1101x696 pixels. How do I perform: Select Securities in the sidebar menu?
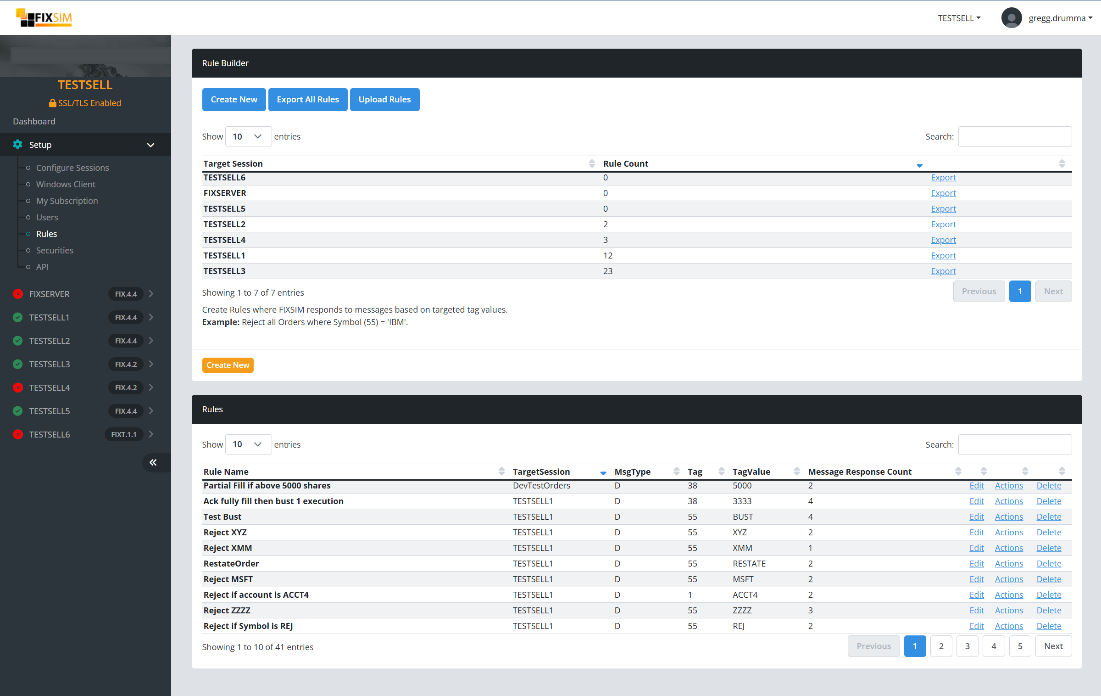[55, 250]
